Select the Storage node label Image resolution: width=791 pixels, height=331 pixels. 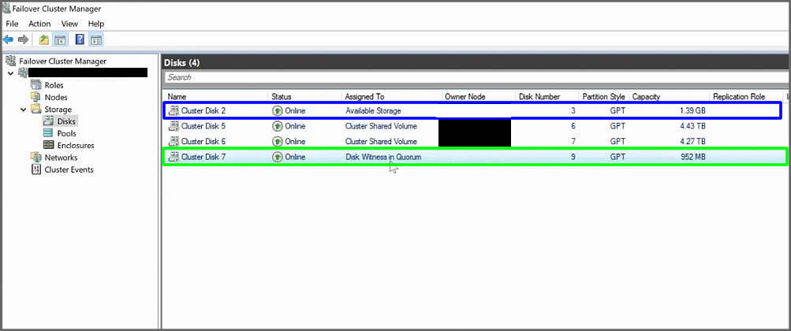pyautogui.click(x=58, y=110)
